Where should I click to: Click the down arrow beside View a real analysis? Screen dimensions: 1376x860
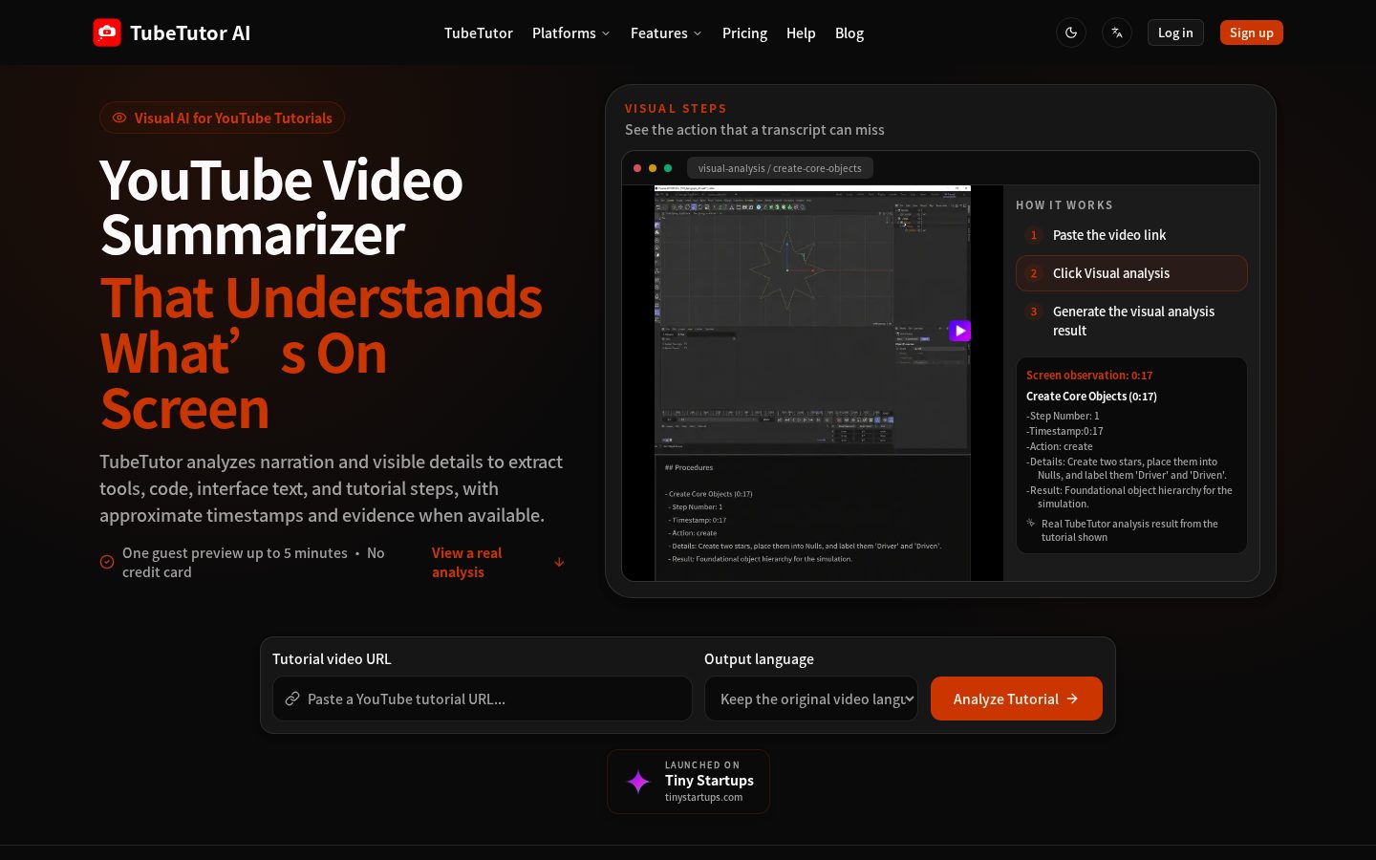559,562
